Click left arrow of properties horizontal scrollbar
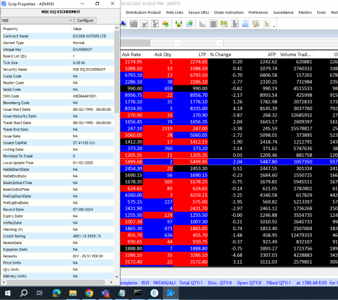 click(x=3, y=282)
